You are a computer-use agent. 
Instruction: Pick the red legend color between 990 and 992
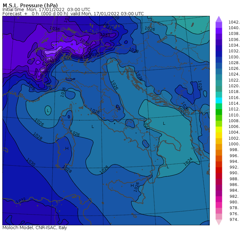point(219,170)
